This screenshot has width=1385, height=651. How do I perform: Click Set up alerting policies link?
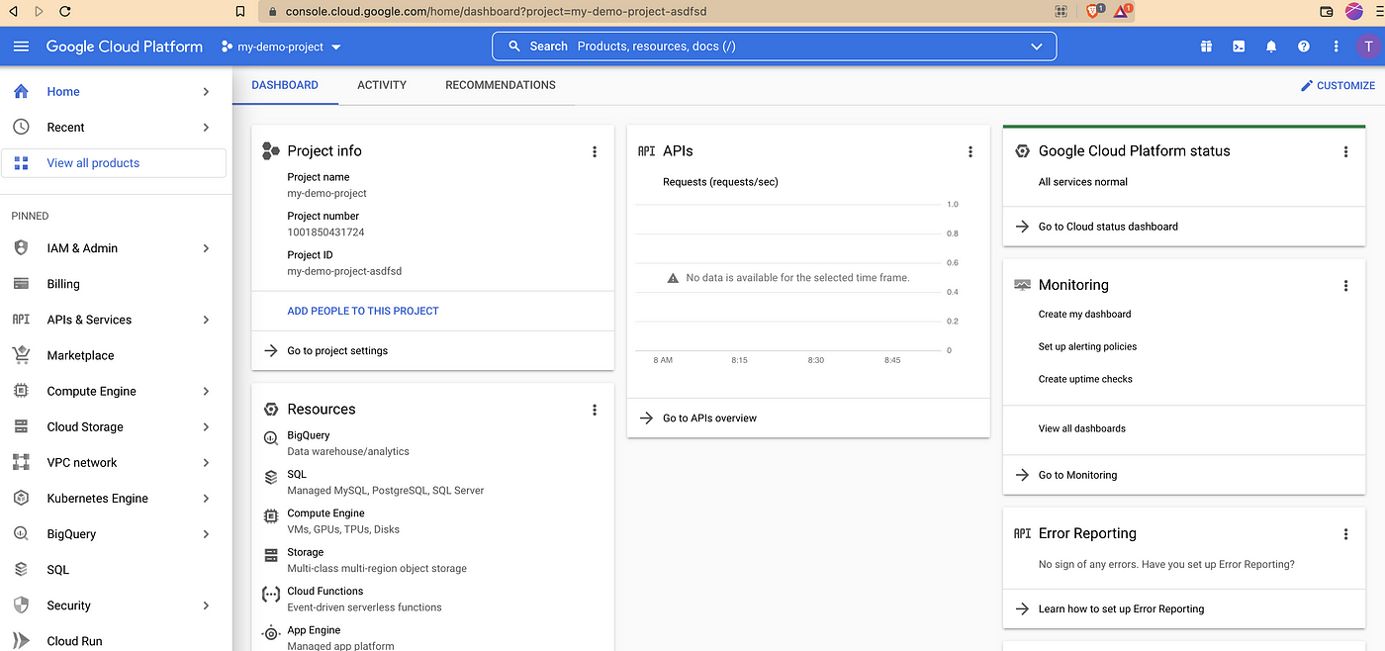tap(1087, 346)
